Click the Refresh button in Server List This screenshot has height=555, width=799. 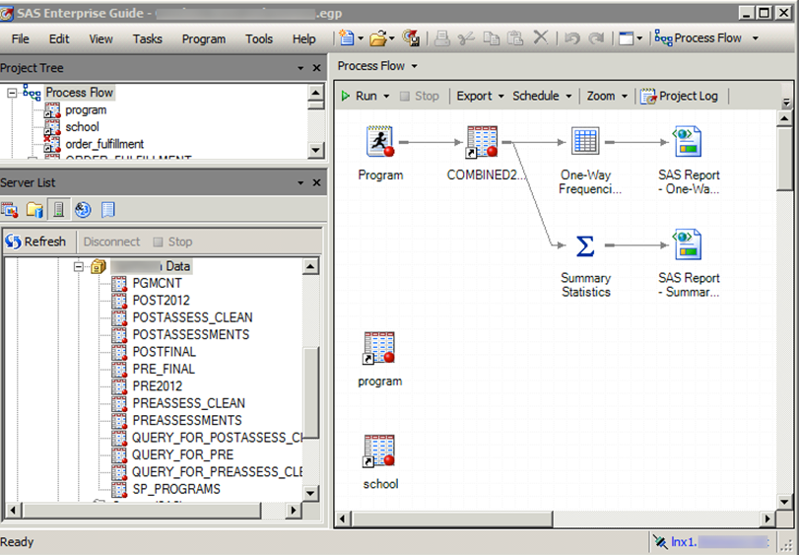pos(35,242)
